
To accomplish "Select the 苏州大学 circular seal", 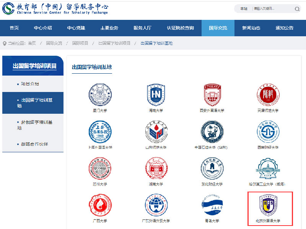I will pos(99,169).
